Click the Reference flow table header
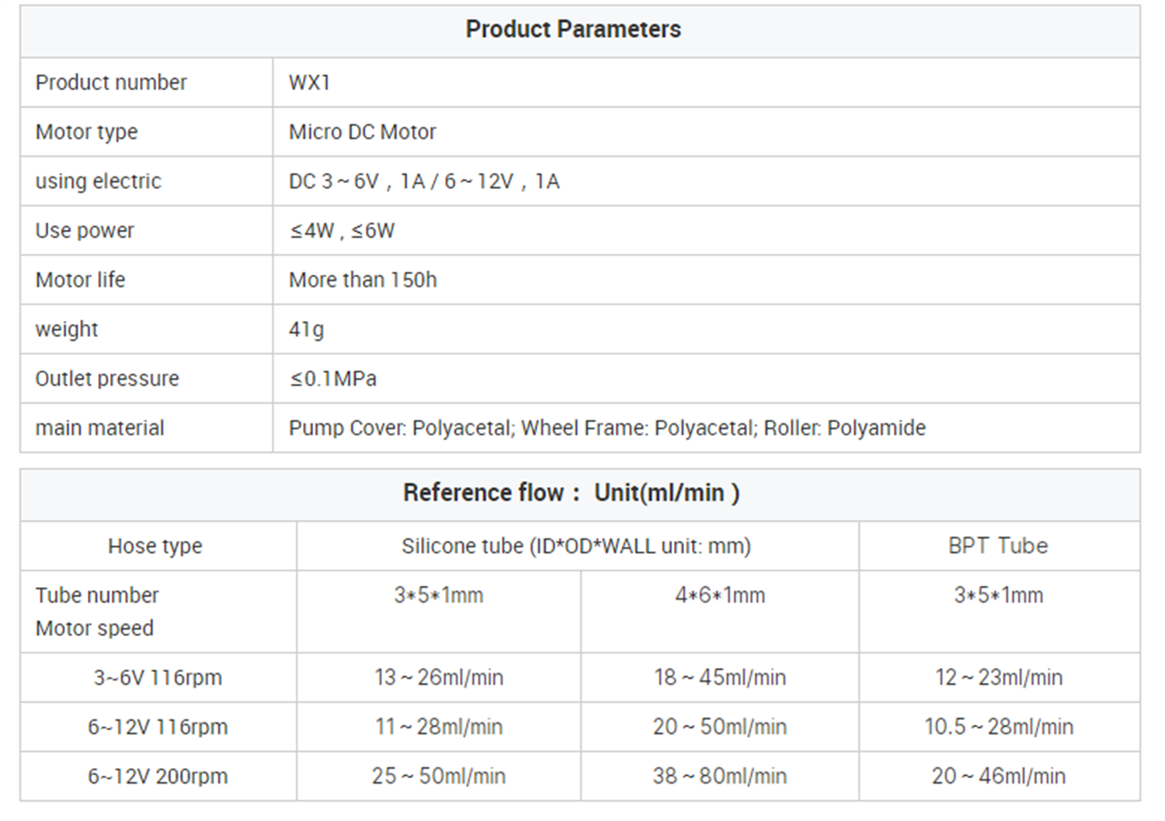This screenshot has height=821, width=1165. pyautogui.click(x=572, y=493)
